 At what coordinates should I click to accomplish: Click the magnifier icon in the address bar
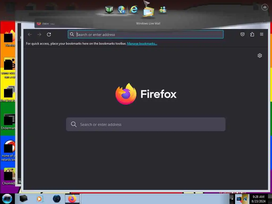tap(72, 34)
